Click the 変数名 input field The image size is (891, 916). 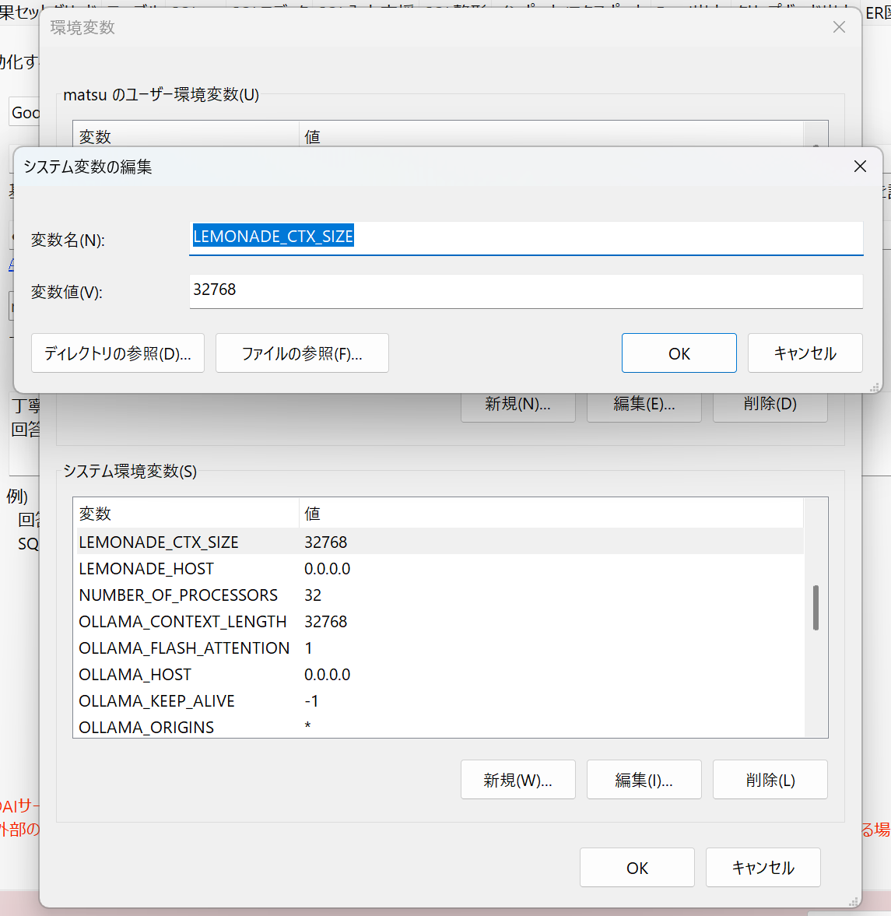point(526,237)
